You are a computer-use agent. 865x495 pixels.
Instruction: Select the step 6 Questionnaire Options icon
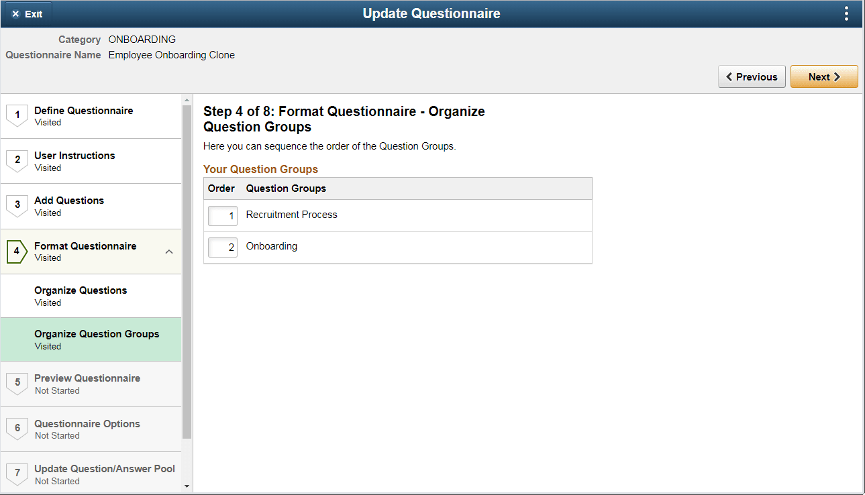17,429
